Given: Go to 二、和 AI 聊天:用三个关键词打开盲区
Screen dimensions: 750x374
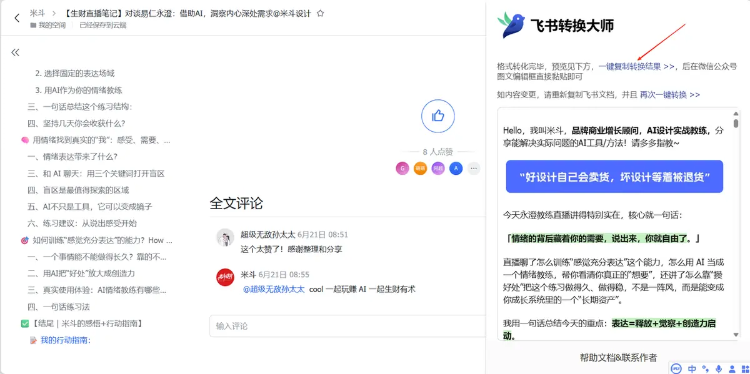Looking at the screenshot, I should pos(96,174).
